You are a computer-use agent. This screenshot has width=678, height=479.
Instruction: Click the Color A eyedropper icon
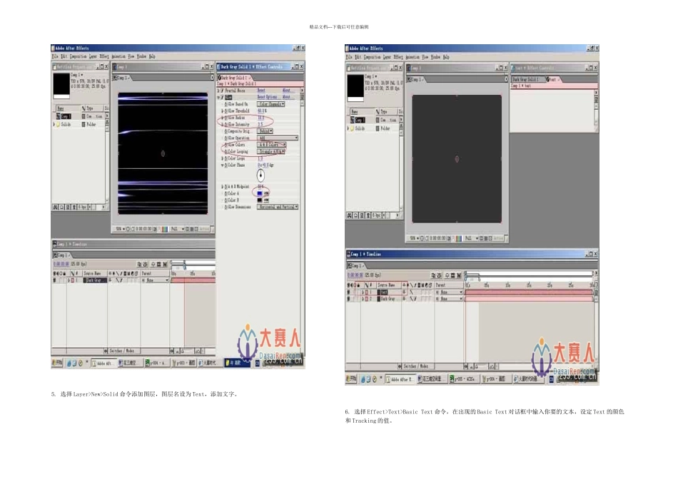[x=266, y=193]
